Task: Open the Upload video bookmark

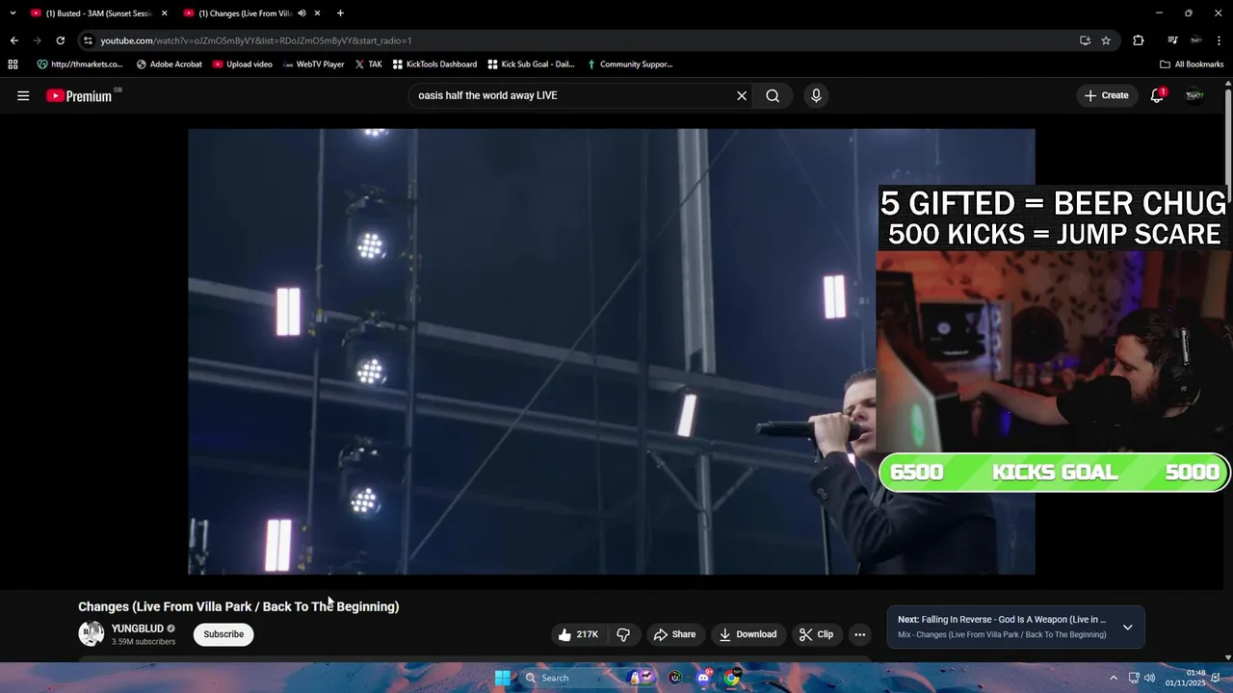Action: point(243,64)
